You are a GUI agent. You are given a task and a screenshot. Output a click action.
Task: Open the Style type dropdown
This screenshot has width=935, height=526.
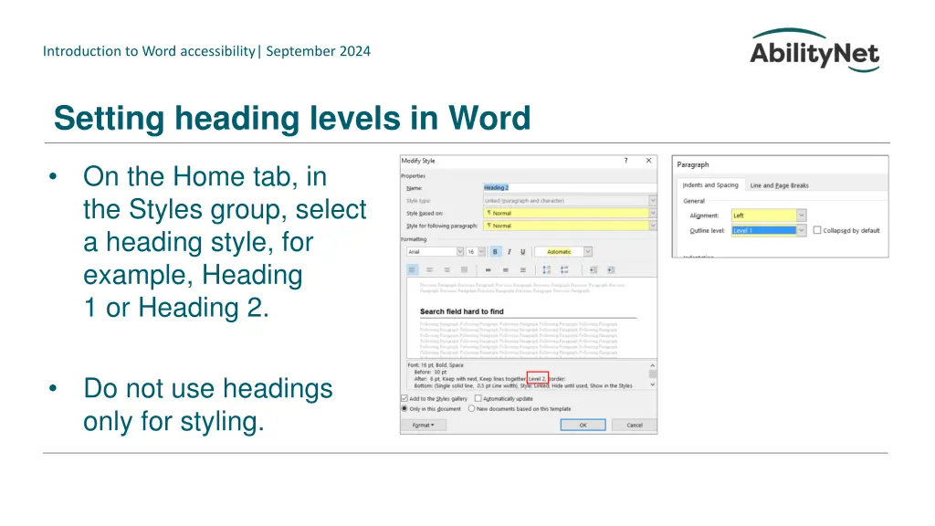pos(652,200)
